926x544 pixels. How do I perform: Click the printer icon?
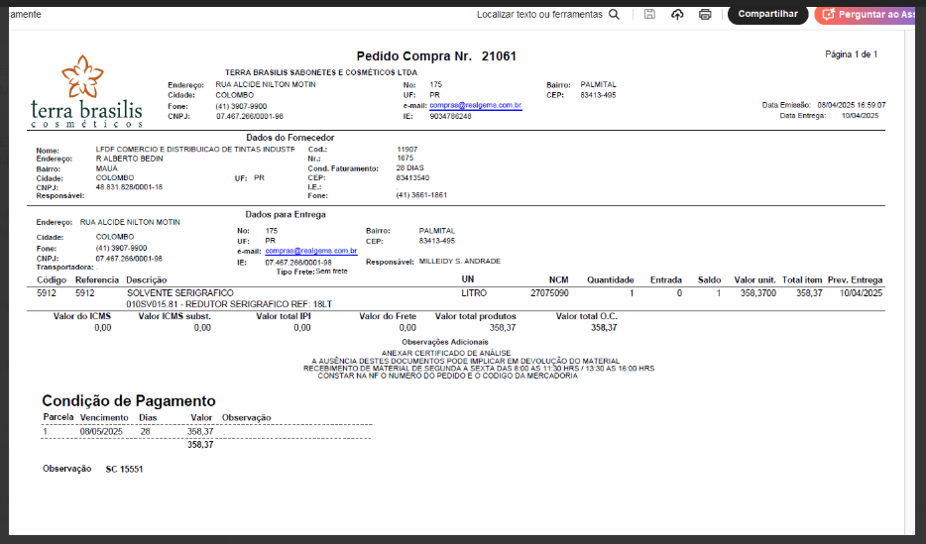click(705, 15)
